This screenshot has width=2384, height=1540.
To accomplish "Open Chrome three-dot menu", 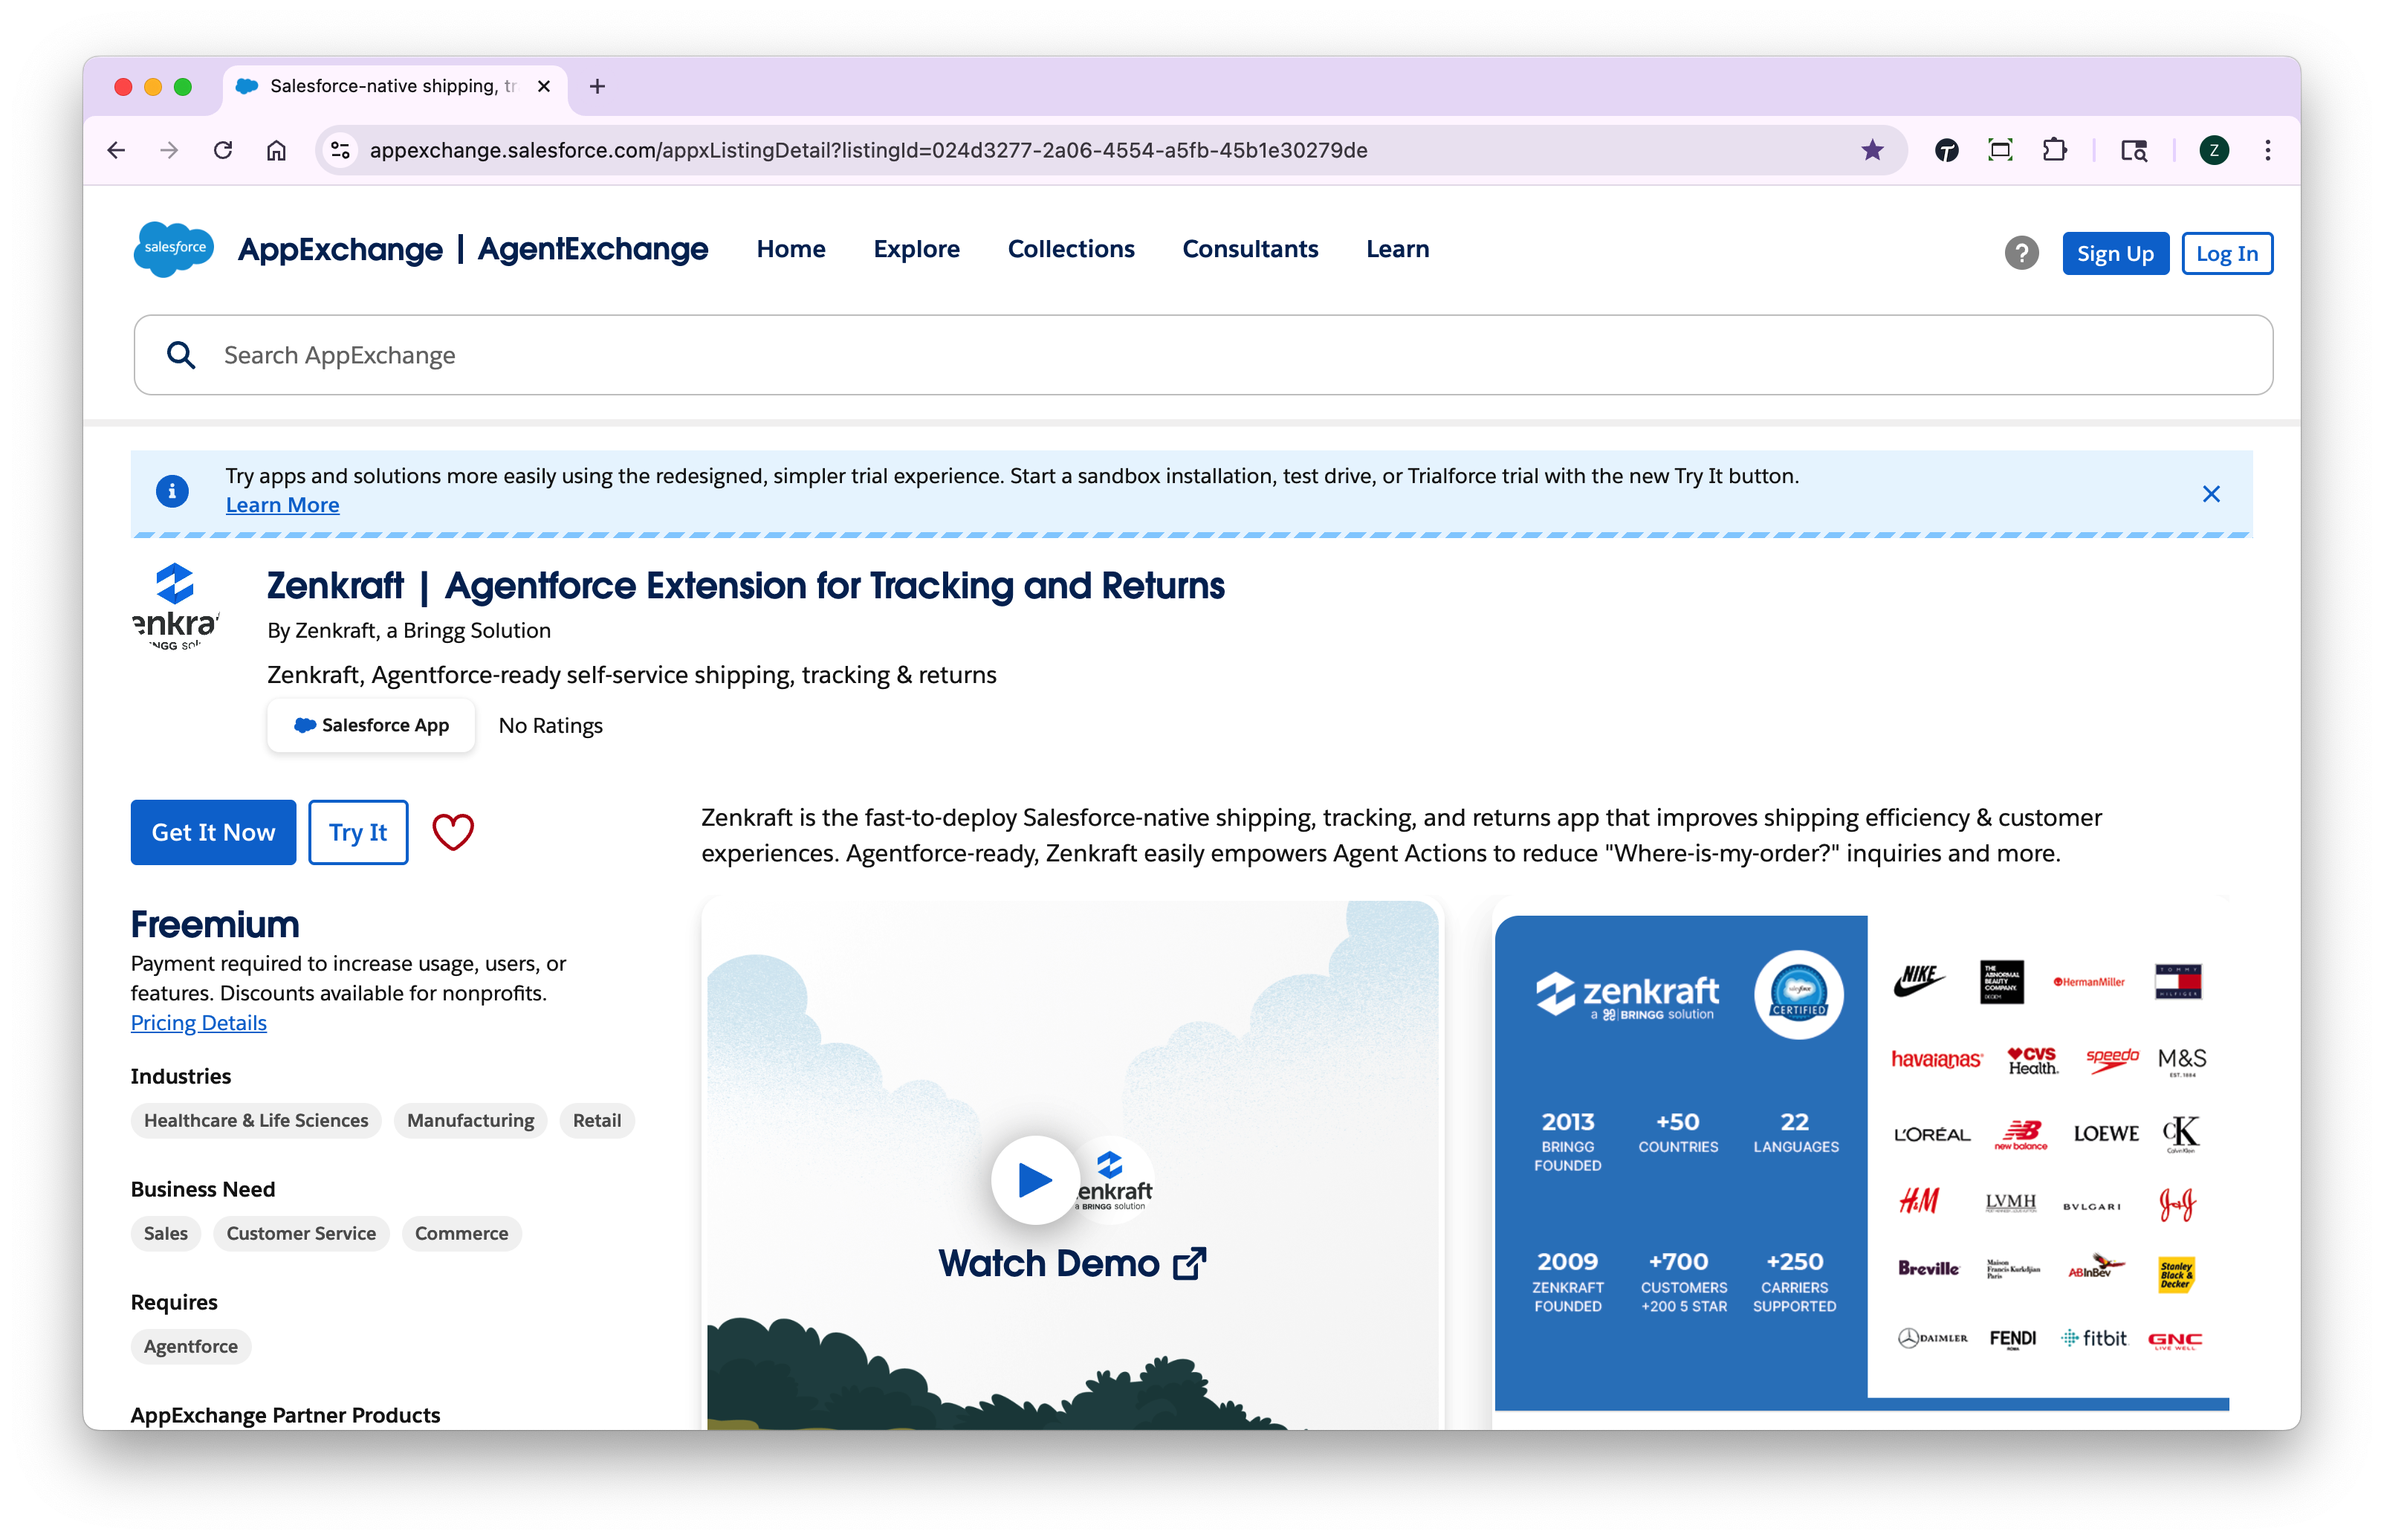I will (x=2267, y=150).
